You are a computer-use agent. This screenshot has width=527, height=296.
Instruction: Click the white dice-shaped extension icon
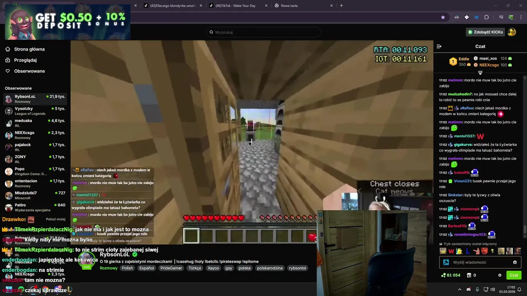click(x=466, y=17)
